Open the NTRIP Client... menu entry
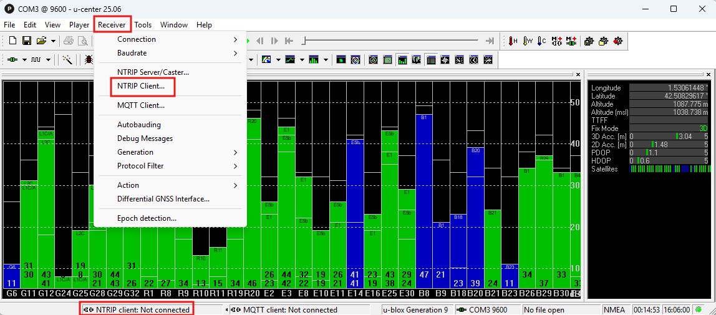 141,86
